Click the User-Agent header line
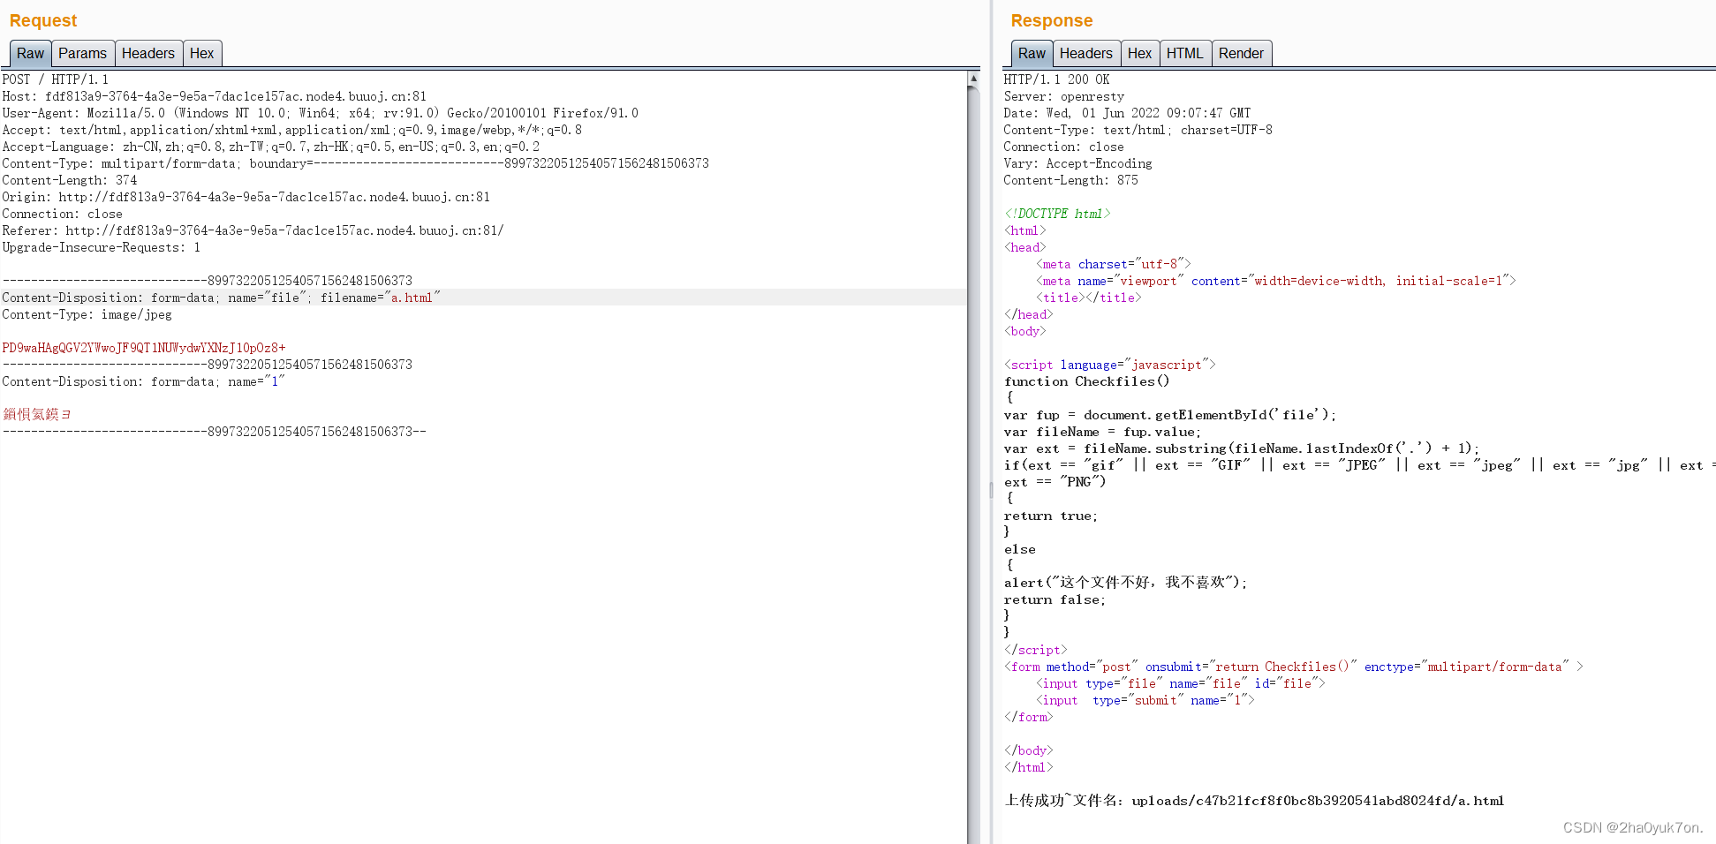 click(320, 113)
